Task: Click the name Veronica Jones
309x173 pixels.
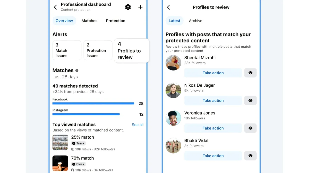Action: point(200,113)
